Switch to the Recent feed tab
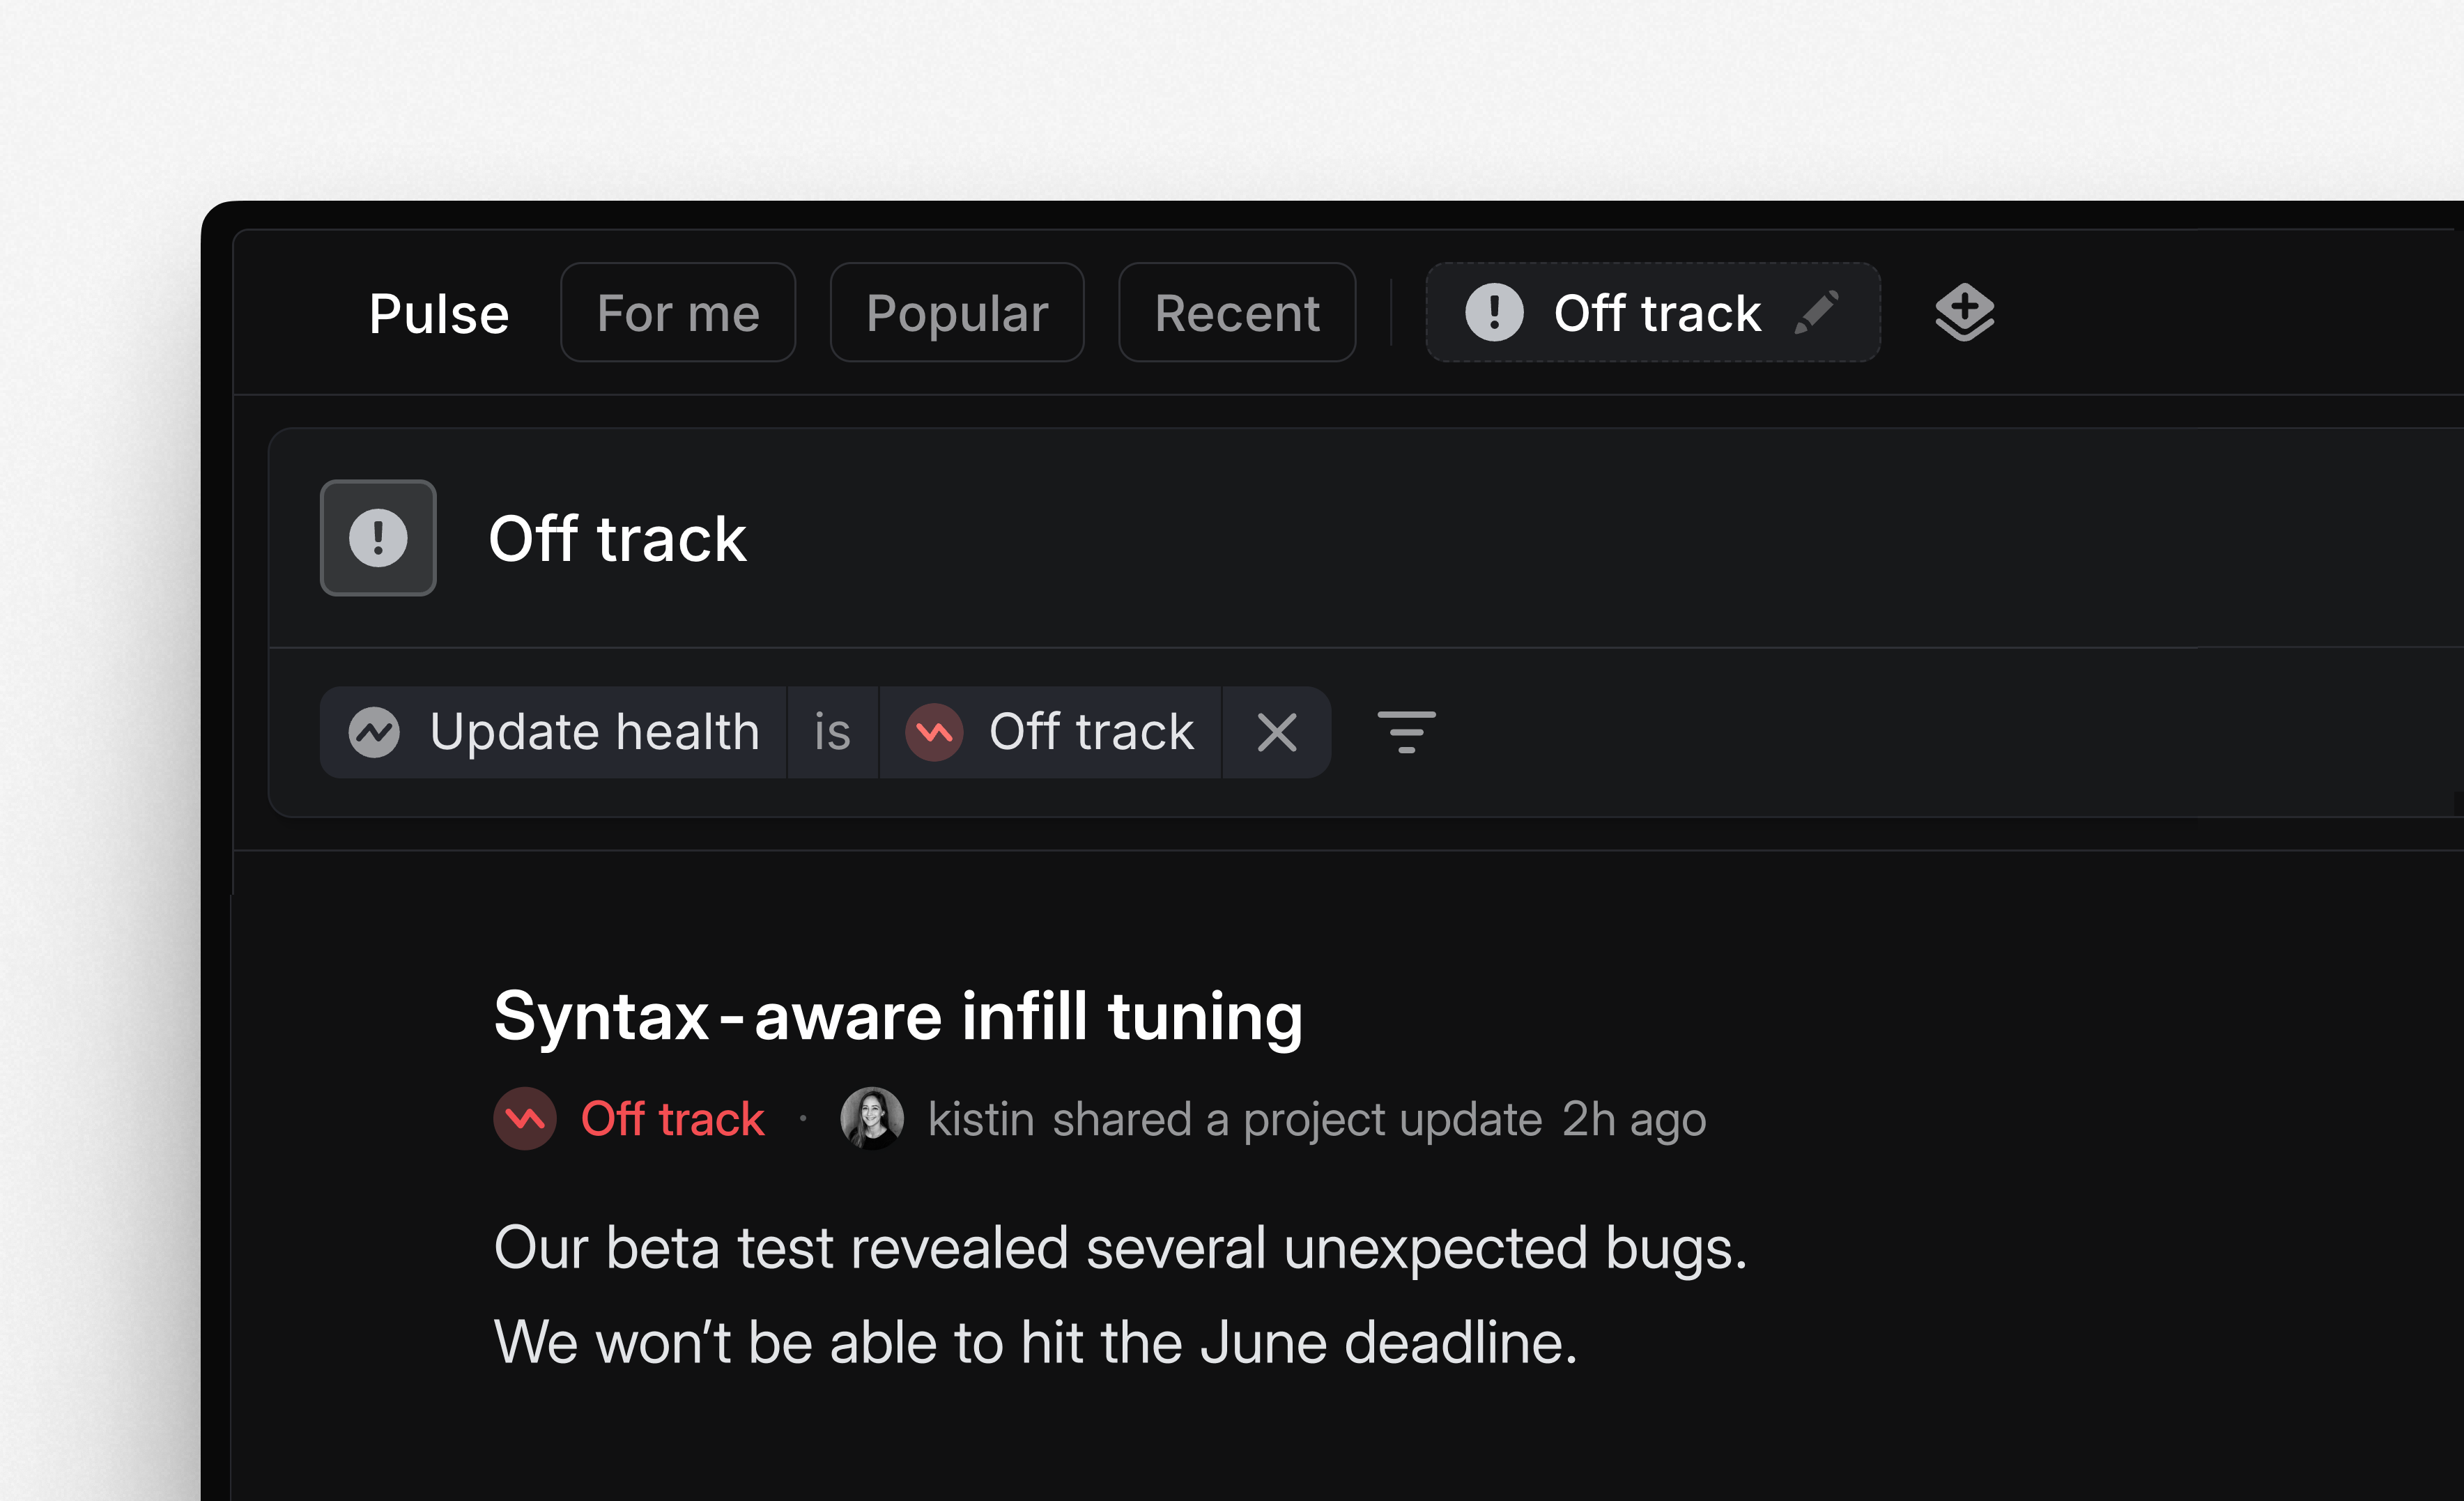 tap(1237, 312)
